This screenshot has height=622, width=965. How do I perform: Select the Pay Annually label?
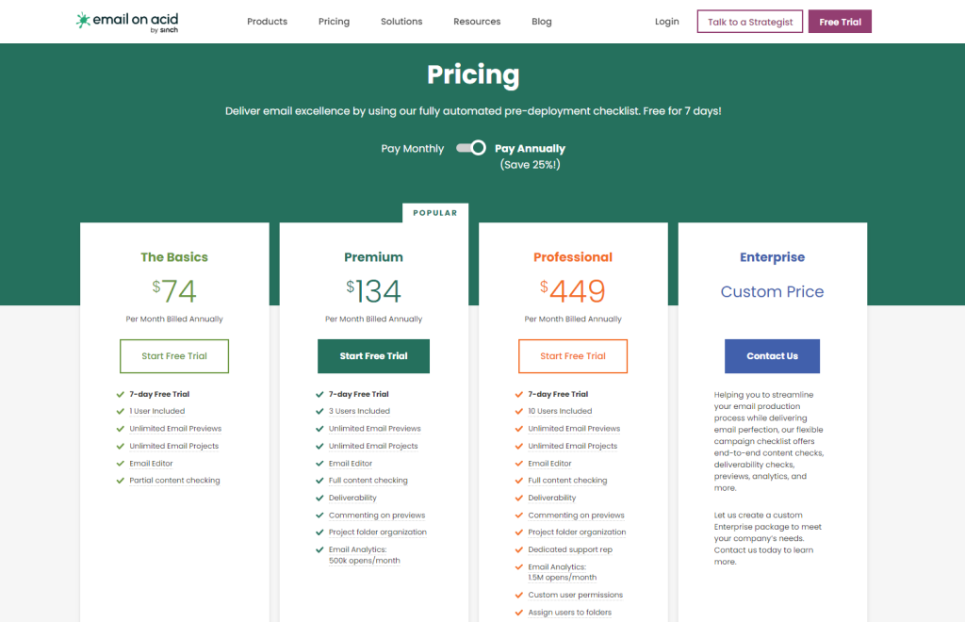point(530,149)
